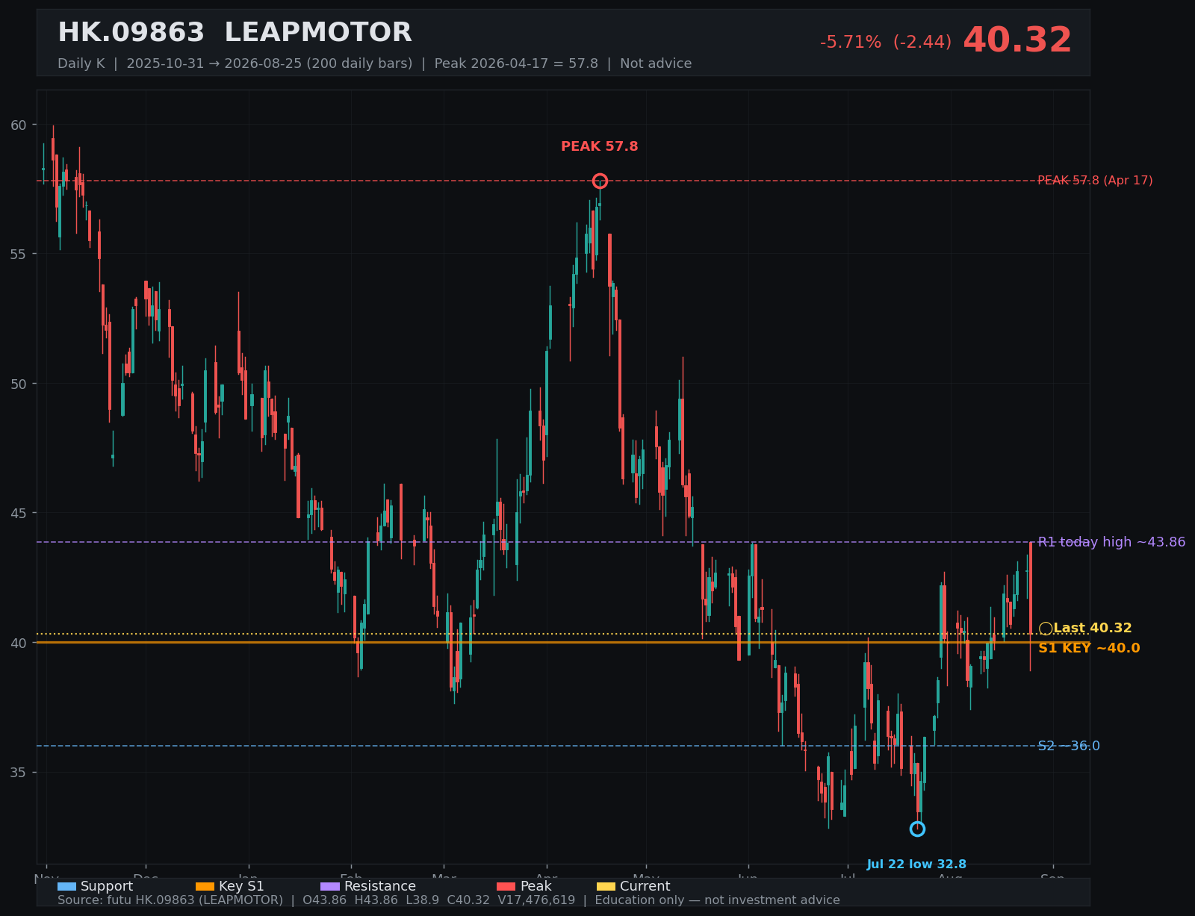Image resolution: width=1195 pixels, height=916 pixels.
Task: Click the "R1 today high ~43.86" label
Action: [x=1111, y=542]
